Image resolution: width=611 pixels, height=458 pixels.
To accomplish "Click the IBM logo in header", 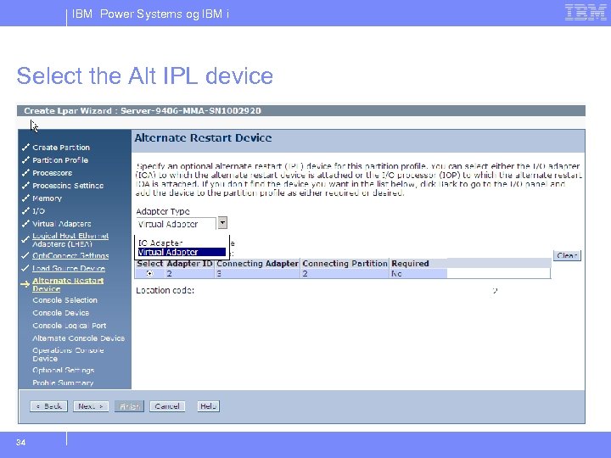I will pos(585,13).
